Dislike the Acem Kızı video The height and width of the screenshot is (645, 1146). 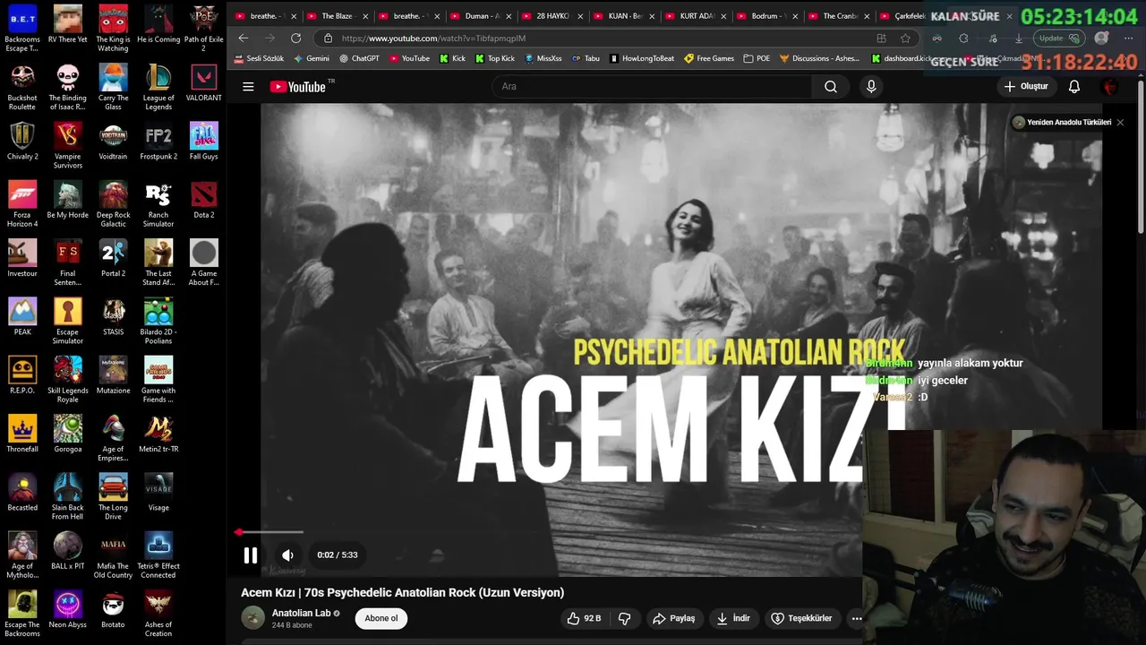tap(625, 618)
